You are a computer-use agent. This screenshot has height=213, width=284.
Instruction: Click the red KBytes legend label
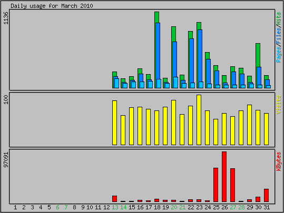[x=279, y=161]
